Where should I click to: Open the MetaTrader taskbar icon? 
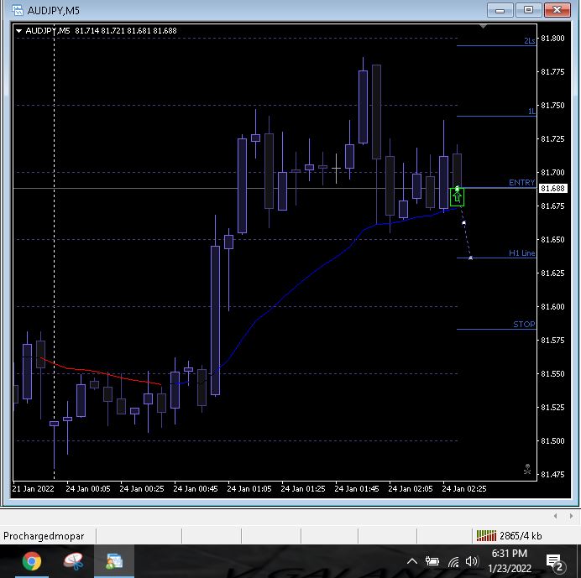pos(114,561)
